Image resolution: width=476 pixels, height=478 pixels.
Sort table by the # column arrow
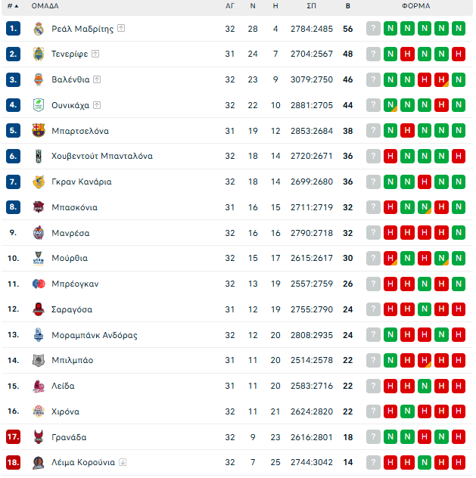pos(13,6)
